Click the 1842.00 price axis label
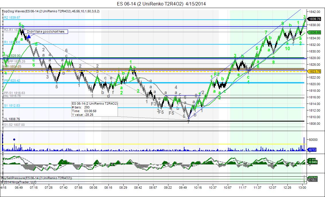Screen dimensions: 325x197 pos(315,11)
